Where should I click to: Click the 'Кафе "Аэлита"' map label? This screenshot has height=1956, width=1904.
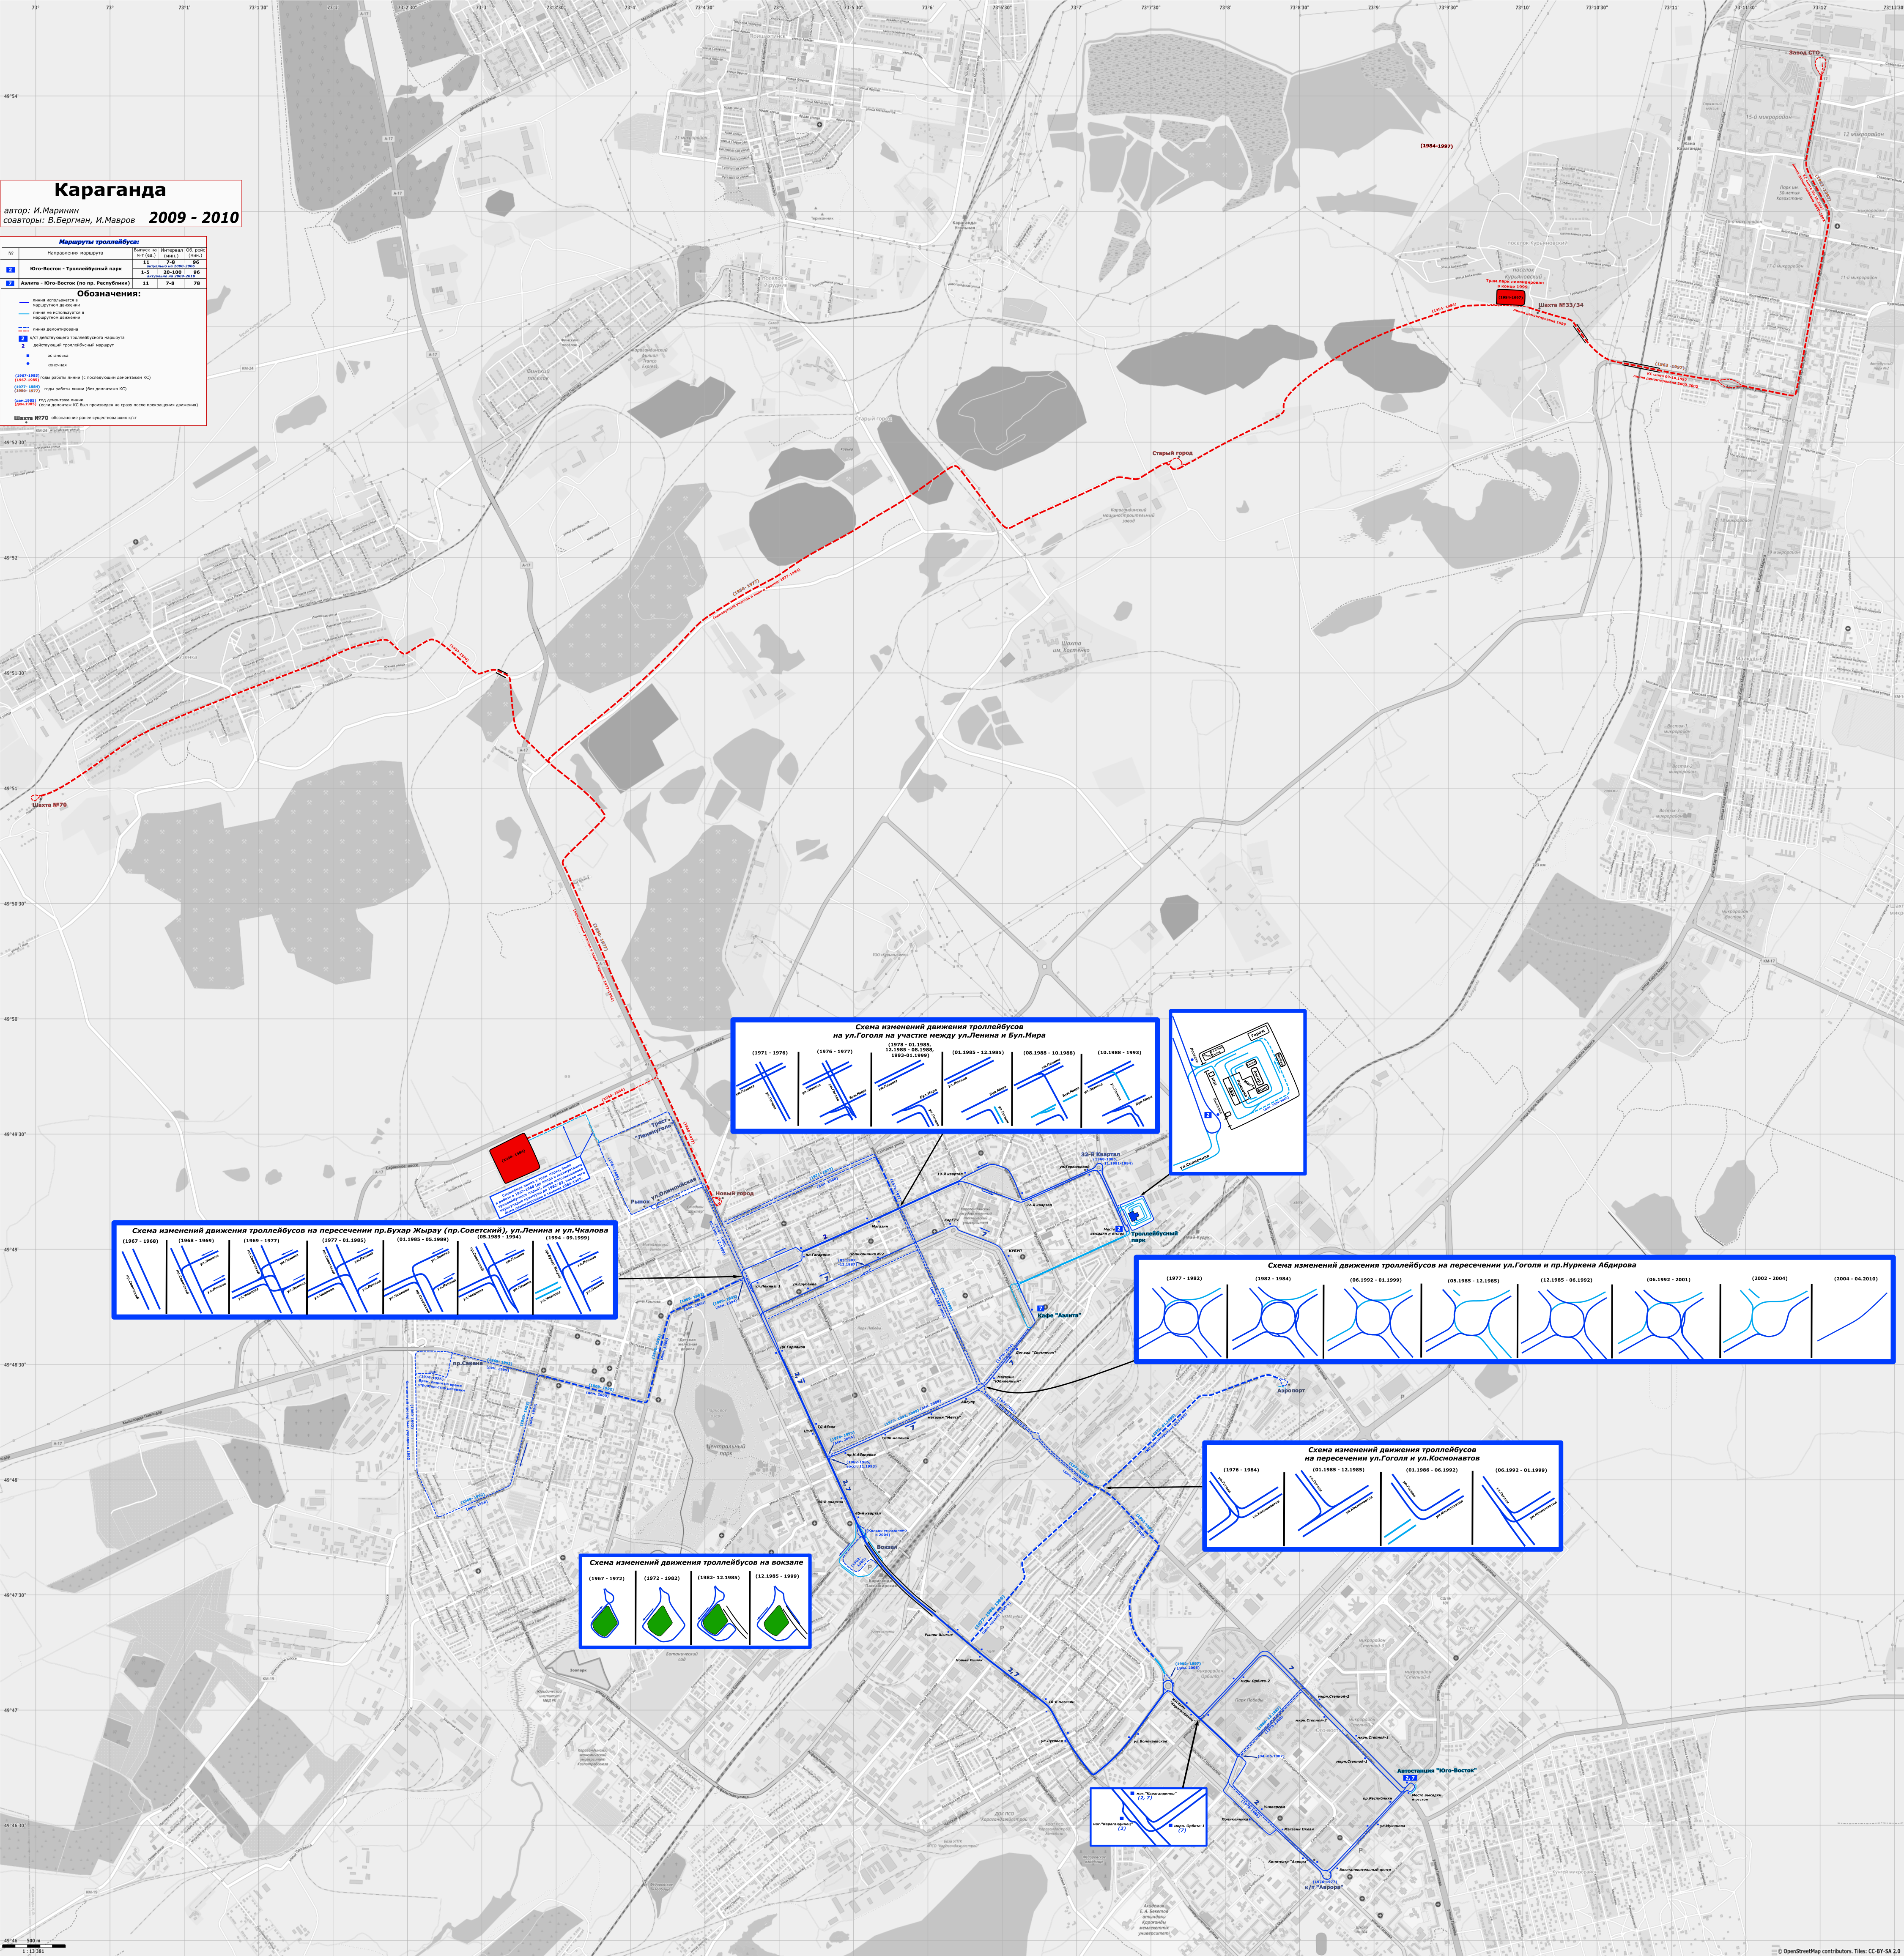pyautogui.click(x=1060, y=1316)
